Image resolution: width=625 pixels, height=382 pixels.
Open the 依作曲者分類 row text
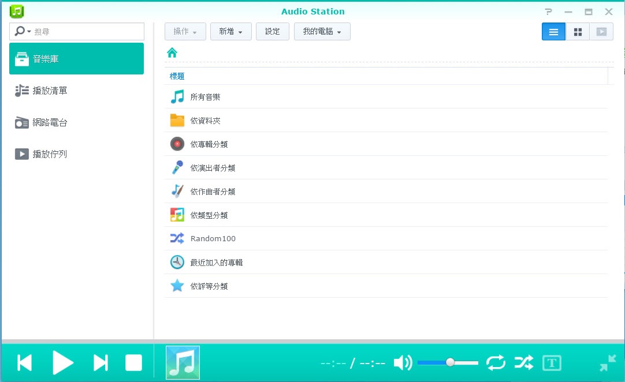pos(213,192)
